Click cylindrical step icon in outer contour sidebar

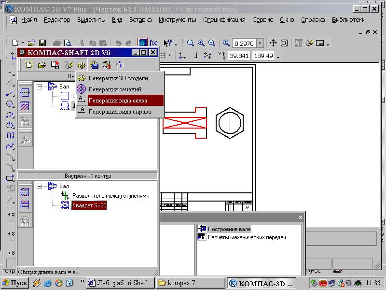[25, 93]
